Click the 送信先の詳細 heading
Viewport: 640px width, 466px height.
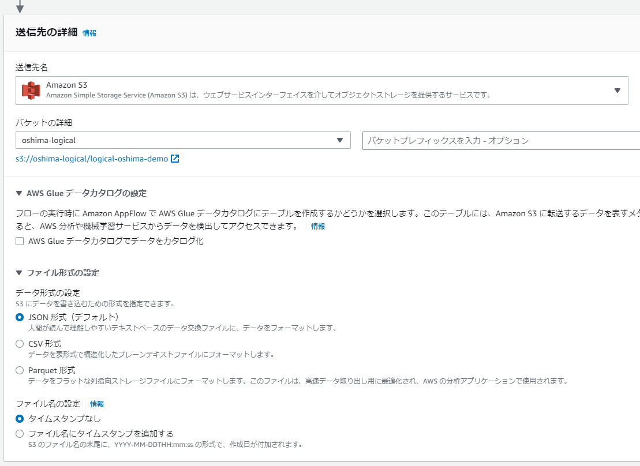click(x=47, y=32)
